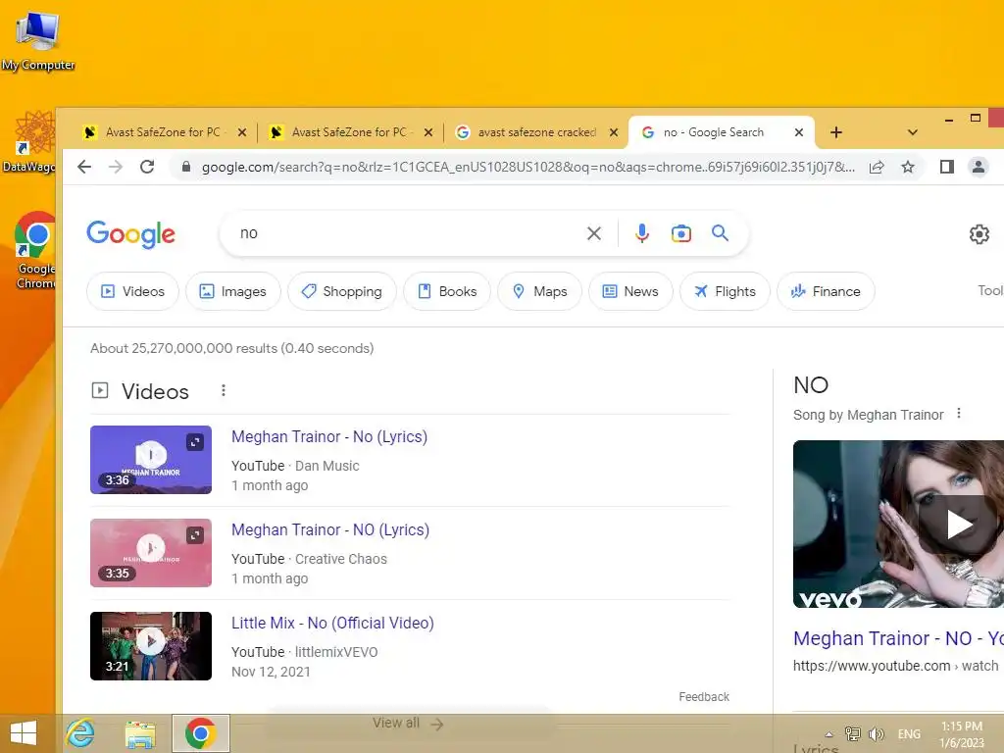Go to the Google logo homepage
The width and height of the screenshot is (1004, 753).
coord(130,234)
